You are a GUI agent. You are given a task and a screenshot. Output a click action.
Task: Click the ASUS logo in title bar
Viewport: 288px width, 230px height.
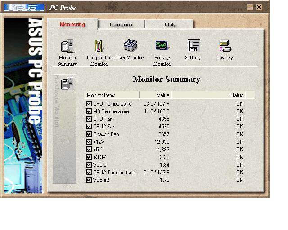(x=24, y=7)
